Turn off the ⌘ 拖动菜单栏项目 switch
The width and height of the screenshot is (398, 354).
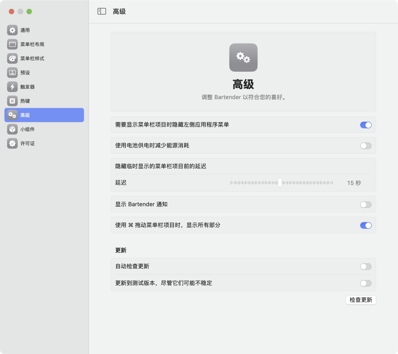point(365,225)
